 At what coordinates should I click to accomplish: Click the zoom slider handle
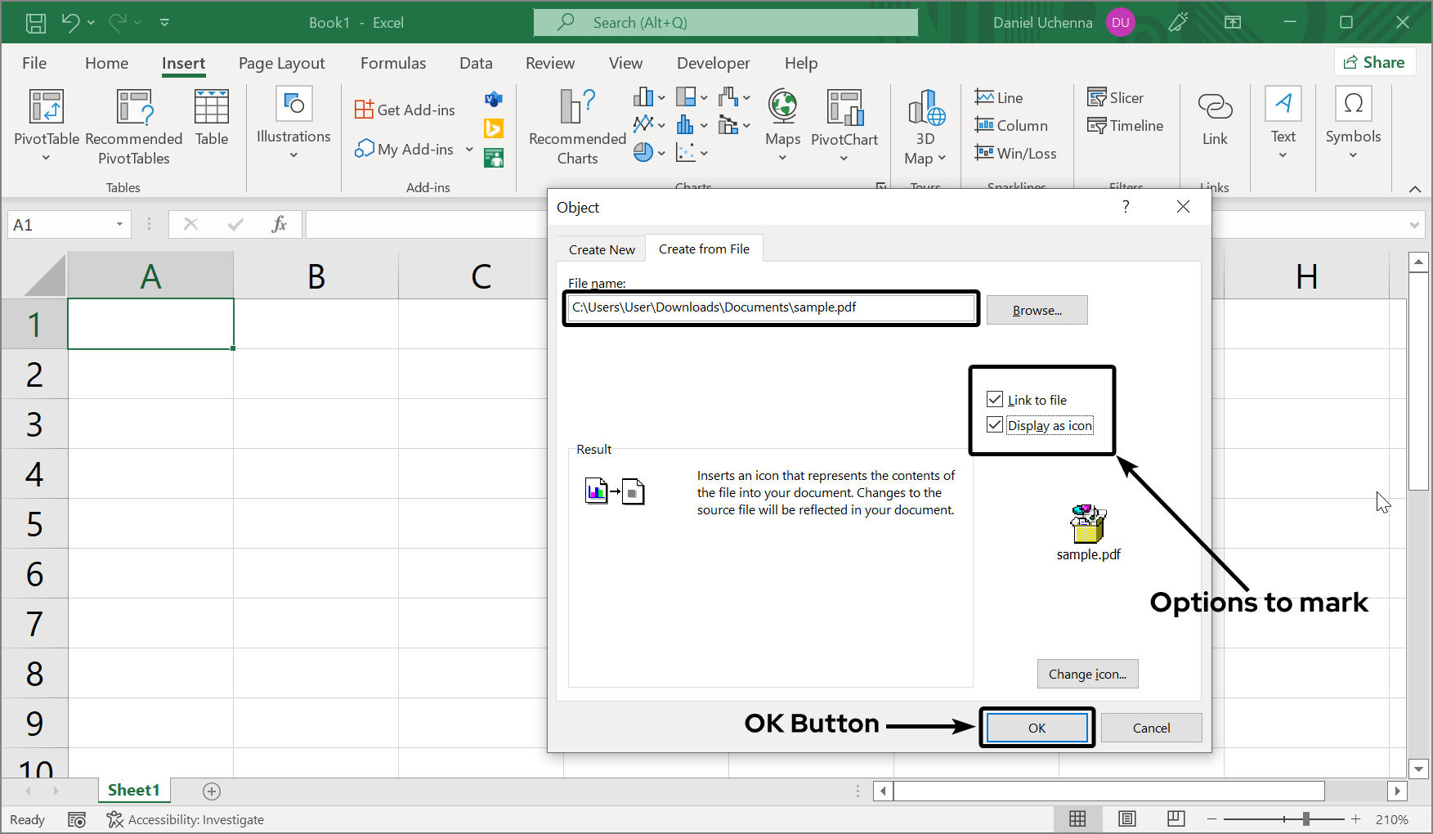[1305, 818]
